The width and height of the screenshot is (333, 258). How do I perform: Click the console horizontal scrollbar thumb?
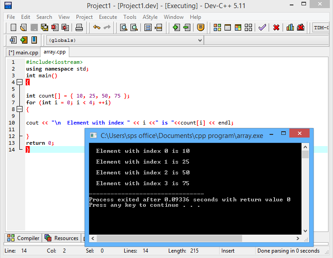(169, 238)
